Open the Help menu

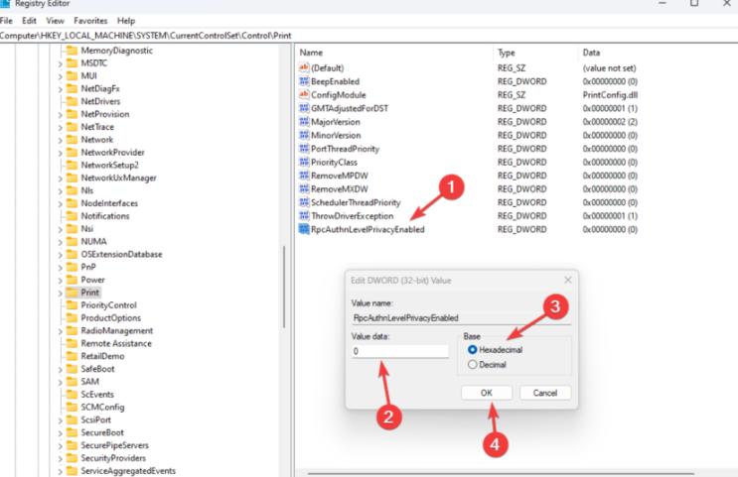click(x=126, y=21)
